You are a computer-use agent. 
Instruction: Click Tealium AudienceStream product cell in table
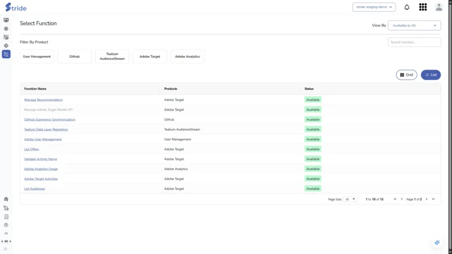pyautogui.click(x=182, y=129)
